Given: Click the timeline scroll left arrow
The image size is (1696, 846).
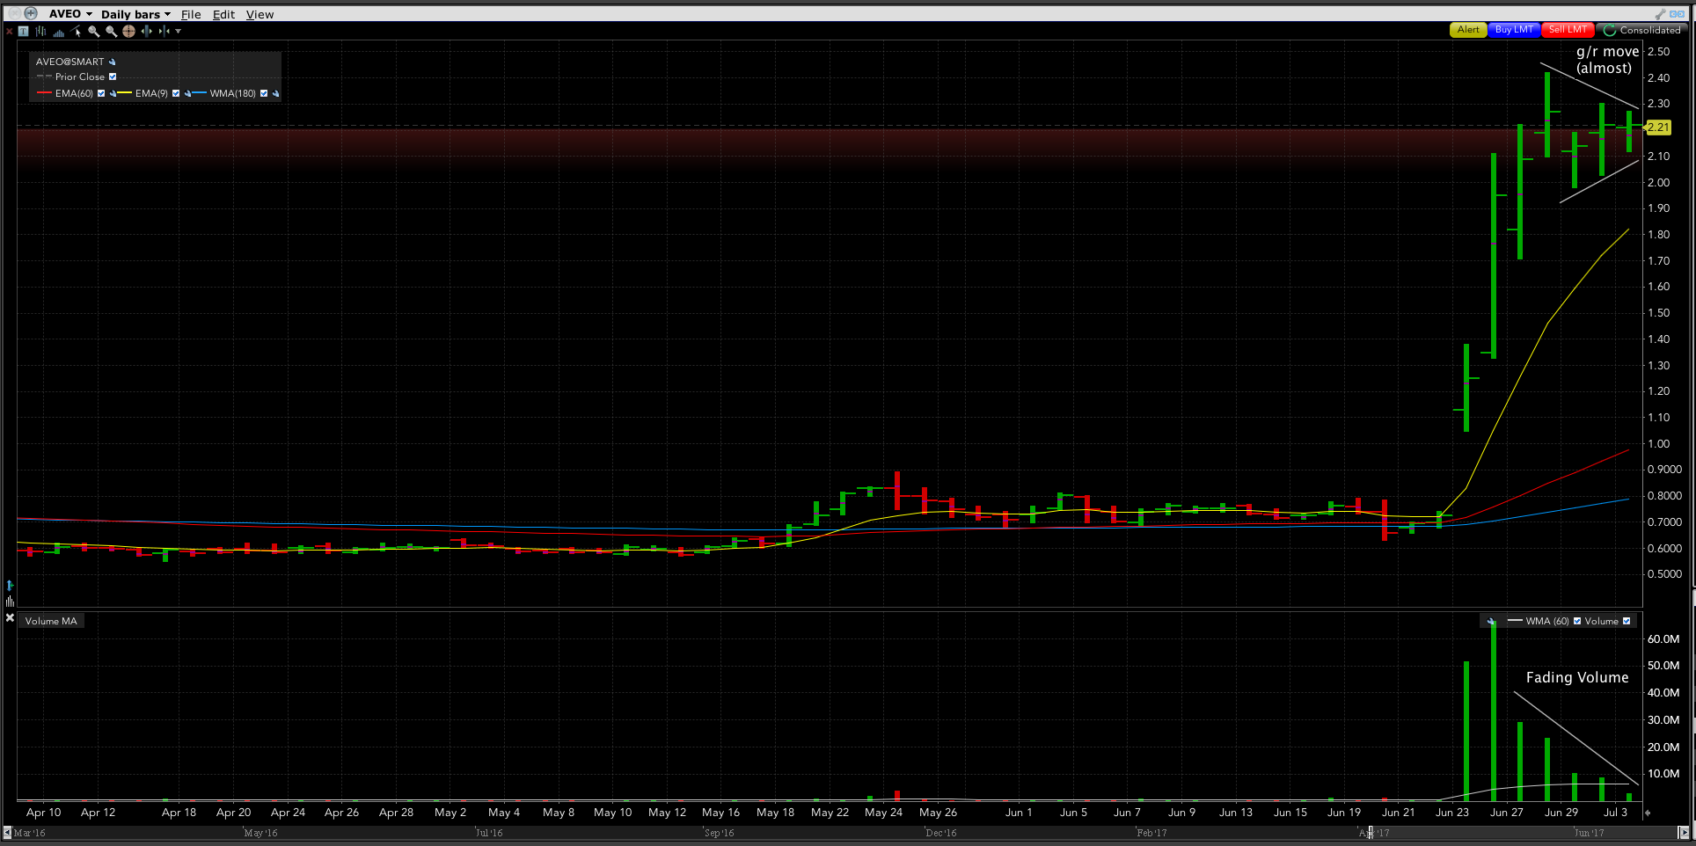Looking at the screenshot, I should pos(8,832).
